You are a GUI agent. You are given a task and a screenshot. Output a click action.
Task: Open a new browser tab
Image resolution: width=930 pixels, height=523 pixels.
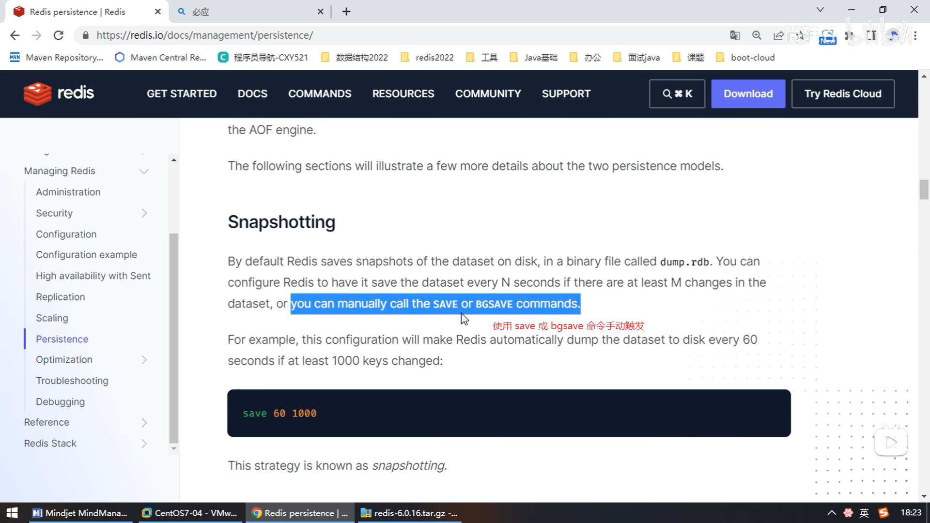pyautogui.click(x=346, y=12)
